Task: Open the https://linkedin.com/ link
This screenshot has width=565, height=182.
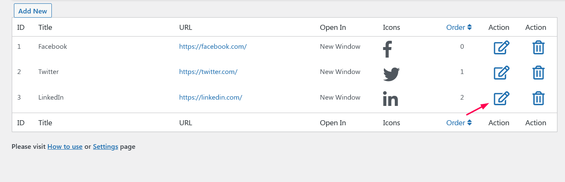Action: (x=211, y=98)
